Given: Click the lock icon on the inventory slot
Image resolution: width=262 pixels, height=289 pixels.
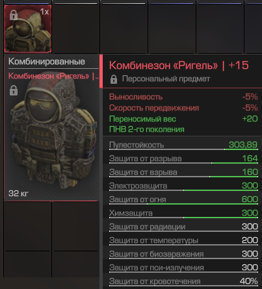Looking at the screenshot, I should click(x=14, y=15).
